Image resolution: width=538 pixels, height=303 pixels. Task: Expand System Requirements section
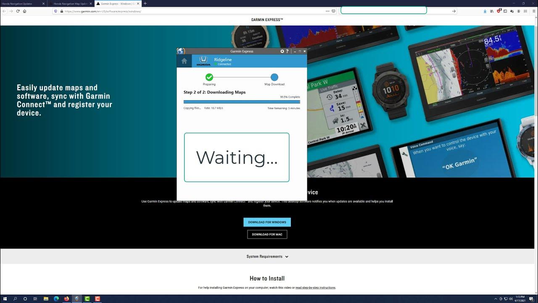tap(268, 256)
